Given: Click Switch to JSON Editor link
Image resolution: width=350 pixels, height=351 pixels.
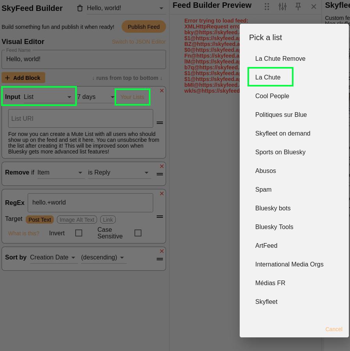Looking at the screenshot, I should point(139,42).
